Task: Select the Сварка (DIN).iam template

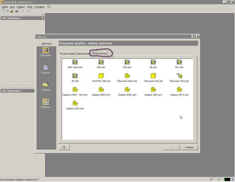Action: click(127, 91)
